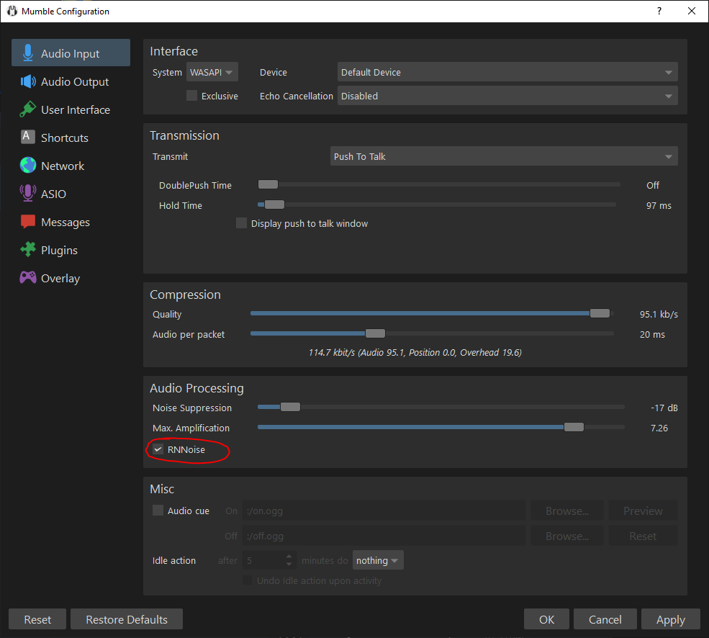The width and height of the screenshot is (709, 638).
Task: Open the Default Device selection dropdown
Action: coord(507,73)
